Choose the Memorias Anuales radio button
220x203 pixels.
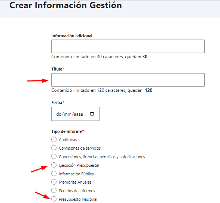pyautogui.click(x=54, y=182)
